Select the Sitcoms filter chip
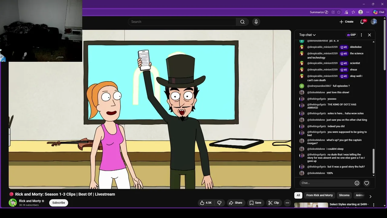This screenshot has height=218, width=387. pos(344,195)
